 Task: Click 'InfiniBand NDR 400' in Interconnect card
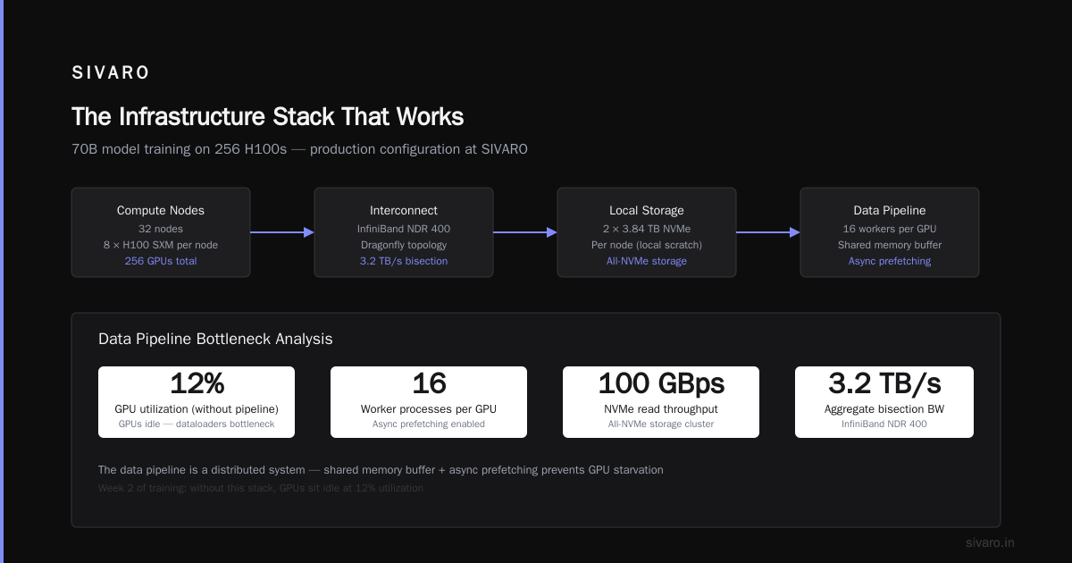[x=404, y=229]
